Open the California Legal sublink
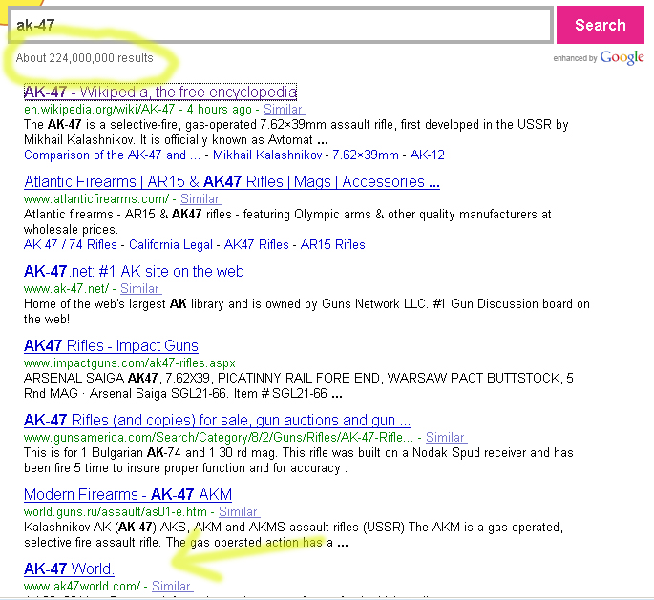 coord(171,244)
